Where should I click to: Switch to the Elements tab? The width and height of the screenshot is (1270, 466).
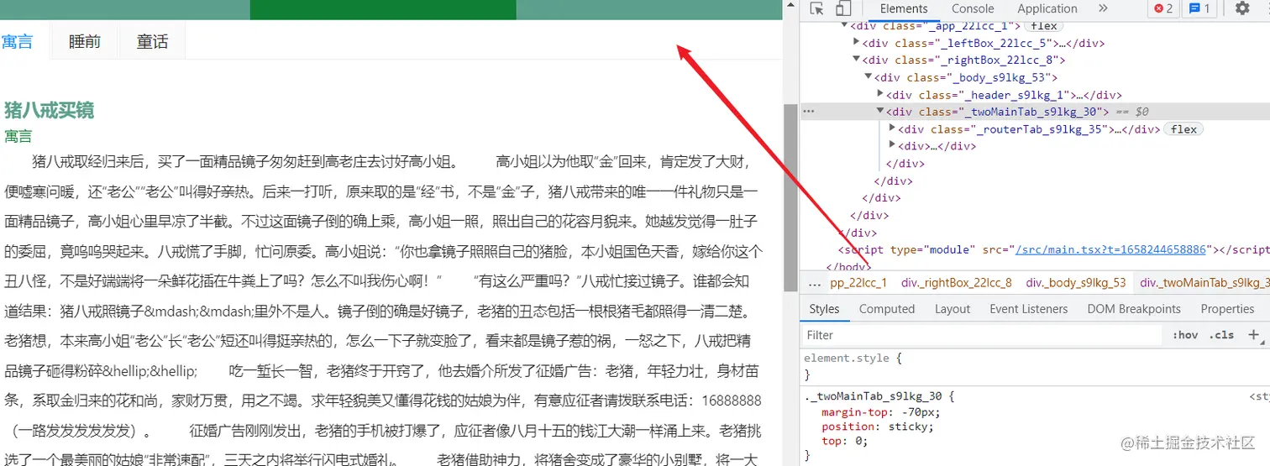(x=904, y=8)
